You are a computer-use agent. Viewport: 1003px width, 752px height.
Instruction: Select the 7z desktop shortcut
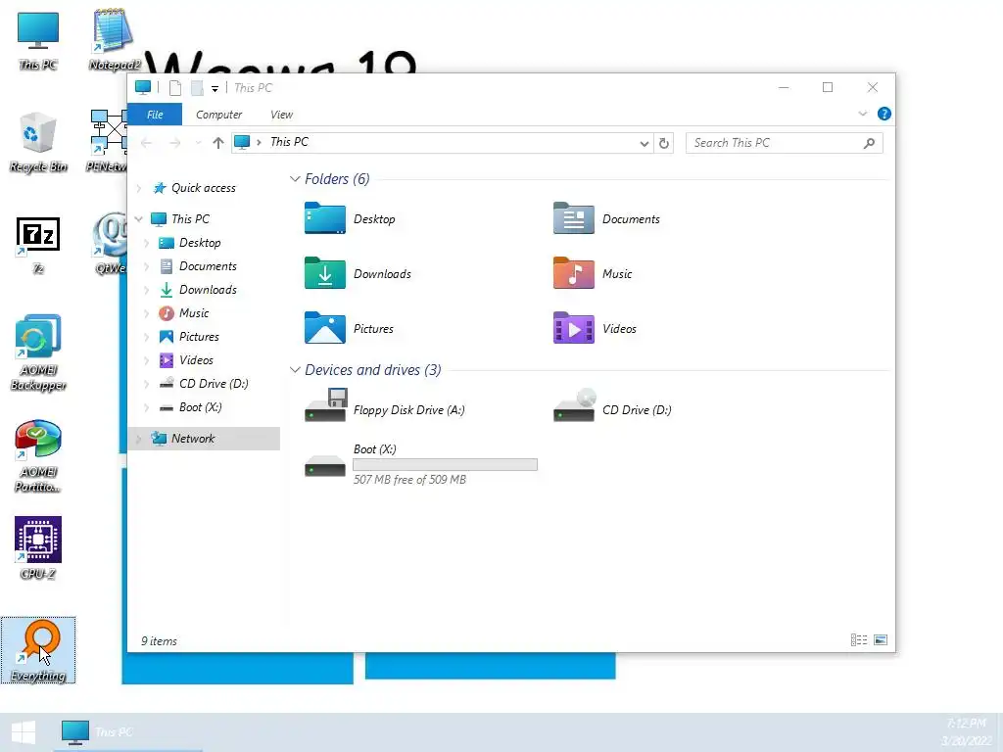(38, 245)
